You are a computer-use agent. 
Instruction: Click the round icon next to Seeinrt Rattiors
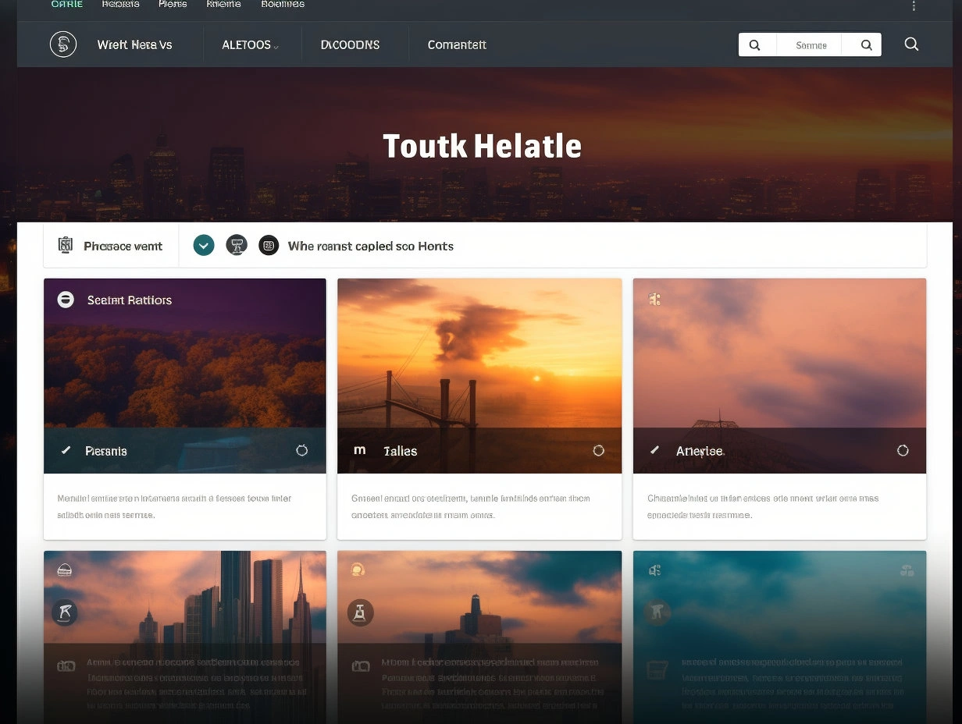point(66,300)
